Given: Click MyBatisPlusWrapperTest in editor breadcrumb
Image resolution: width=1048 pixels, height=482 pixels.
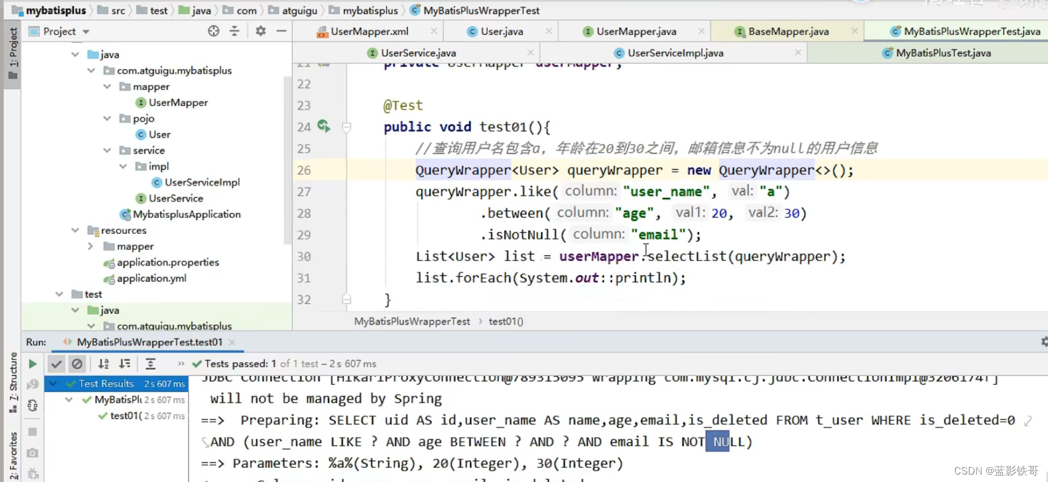Looking at the screenshot, I should [412, 322].
